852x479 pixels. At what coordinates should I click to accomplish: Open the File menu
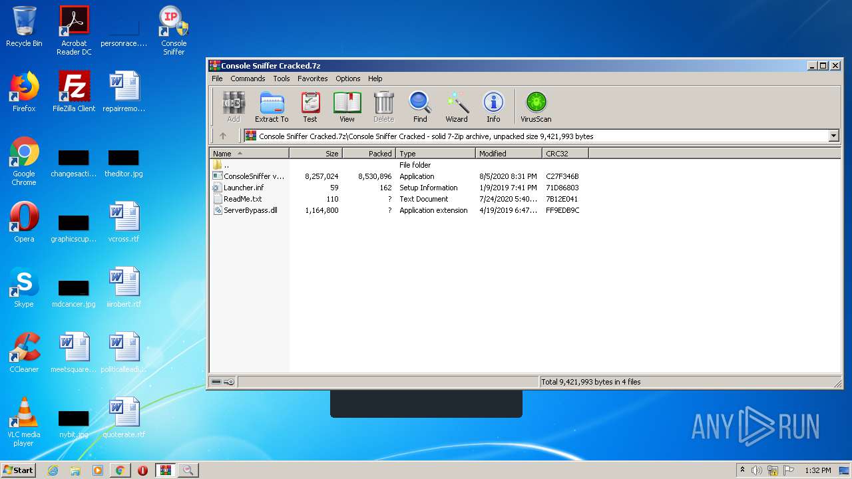pyautogui.click(x=217, y=79)
